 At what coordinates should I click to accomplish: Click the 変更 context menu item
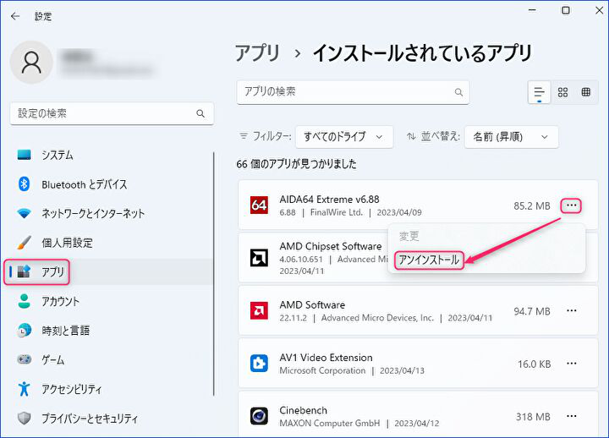click(409, 236)
